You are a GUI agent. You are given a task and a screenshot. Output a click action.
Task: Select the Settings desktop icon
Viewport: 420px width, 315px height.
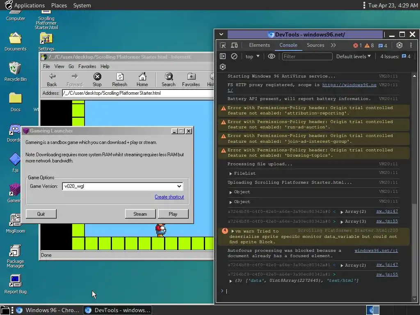(x=46, y=41)
